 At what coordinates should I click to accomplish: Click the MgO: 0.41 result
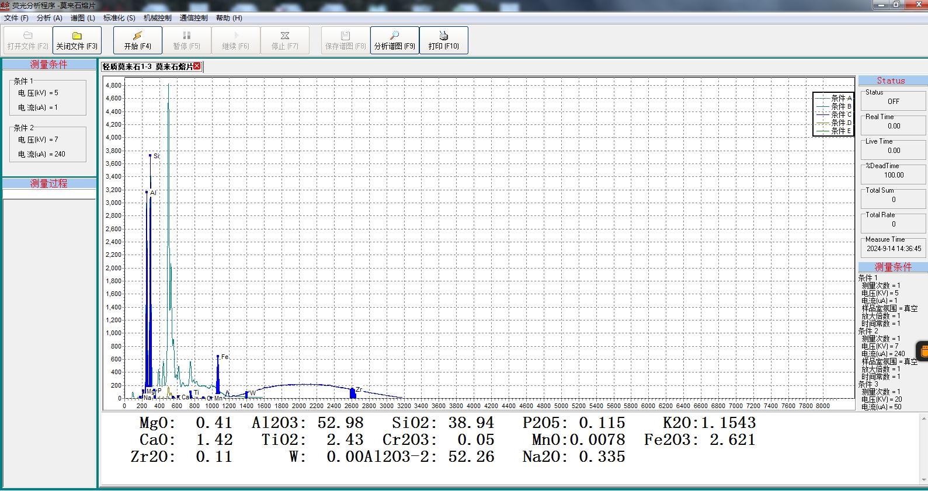(186, 423)
